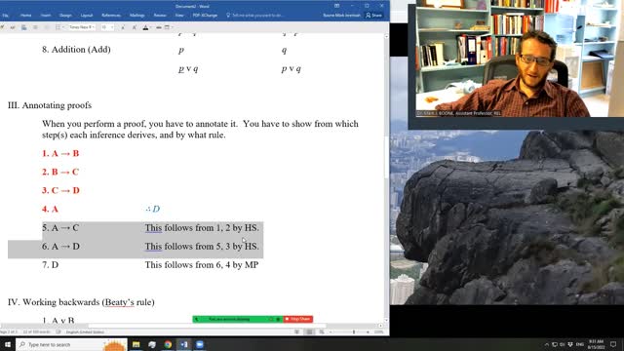Image resolution: width=624 pixels, height=351 pixels.
Task: Click the zoom percentage level
Action: [x=379, y=331]
